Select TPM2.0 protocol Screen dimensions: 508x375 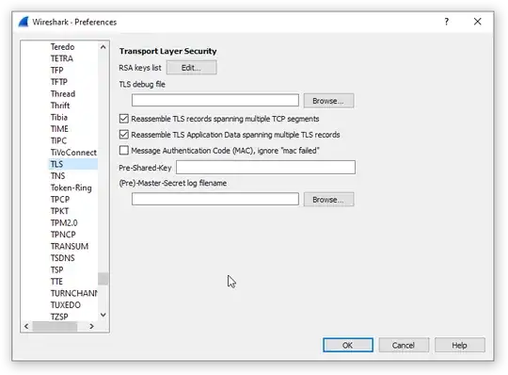point(64,223)
